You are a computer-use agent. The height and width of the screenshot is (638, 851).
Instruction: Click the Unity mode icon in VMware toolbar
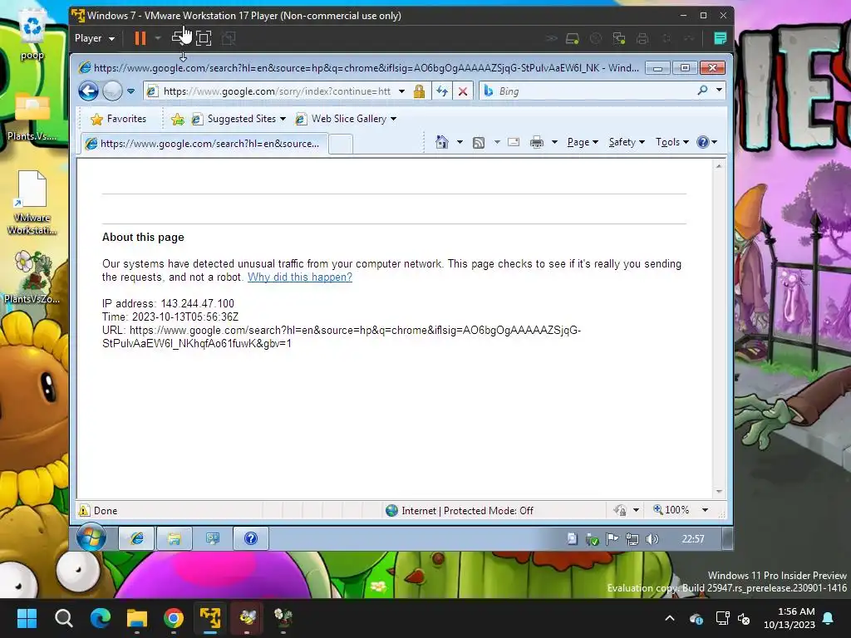point(229,38)
